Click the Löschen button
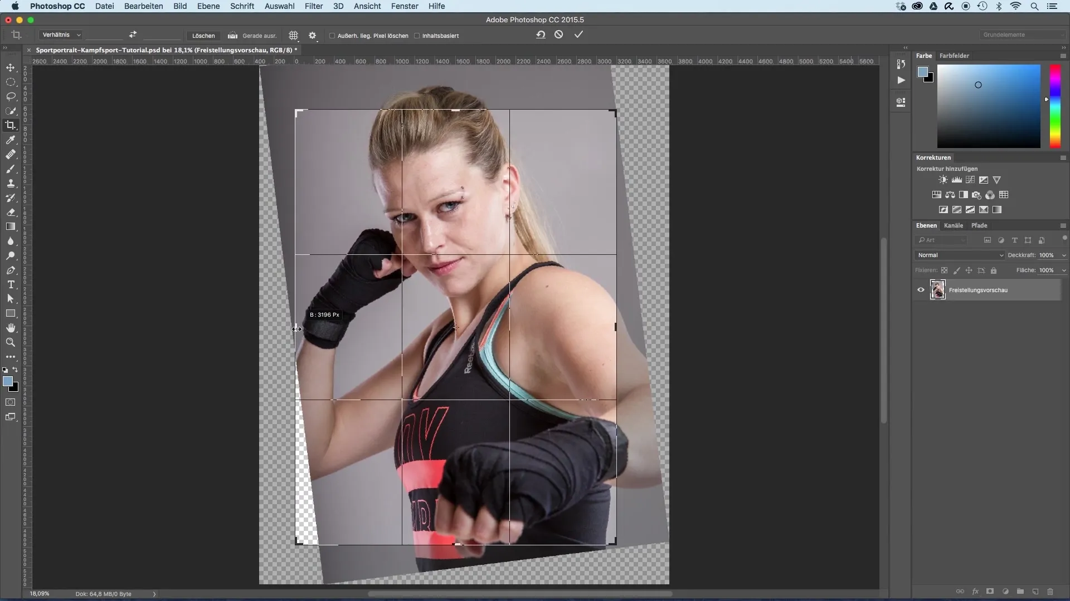Screen dimensions: 1070x601 tap(203, 36)
